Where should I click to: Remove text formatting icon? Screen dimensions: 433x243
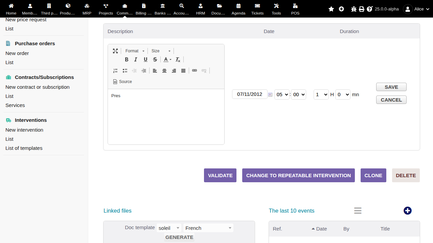tap(178, 59)
